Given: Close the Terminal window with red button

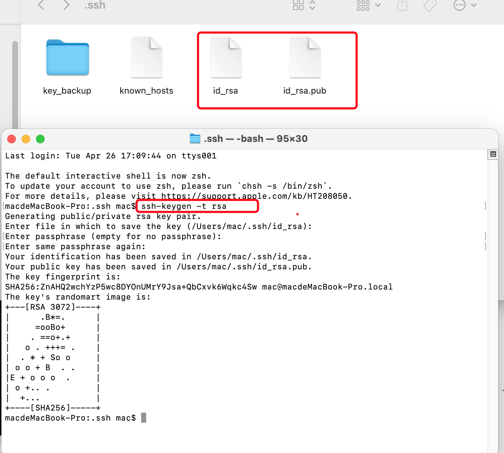Looking at the screenshot, I should point(12,139).
